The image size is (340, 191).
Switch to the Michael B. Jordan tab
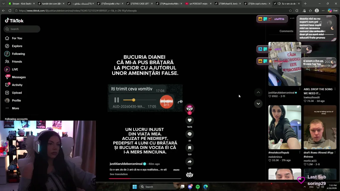point(228,4)
